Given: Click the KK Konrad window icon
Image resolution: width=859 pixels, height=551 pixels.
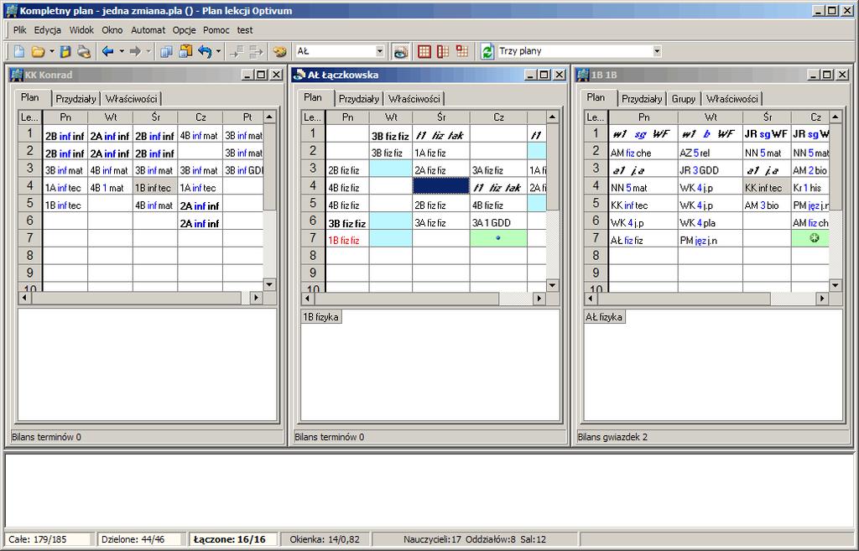Looking at the screenshot, I should [x=17, y=75].
